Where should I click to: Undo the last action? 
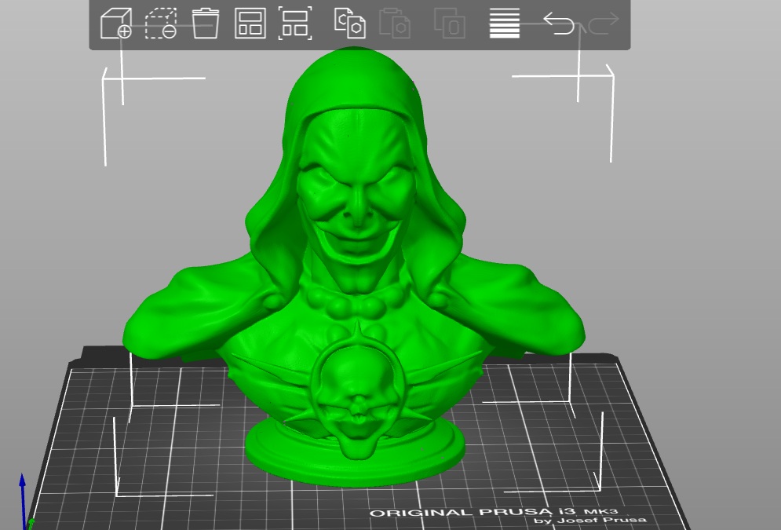coord(559,23)
